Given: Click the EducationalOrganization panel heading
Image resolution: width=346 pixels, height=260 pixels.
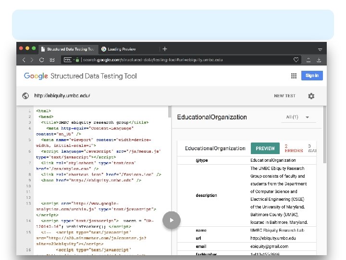Looking at the screenshot, I should click(212, 117).
